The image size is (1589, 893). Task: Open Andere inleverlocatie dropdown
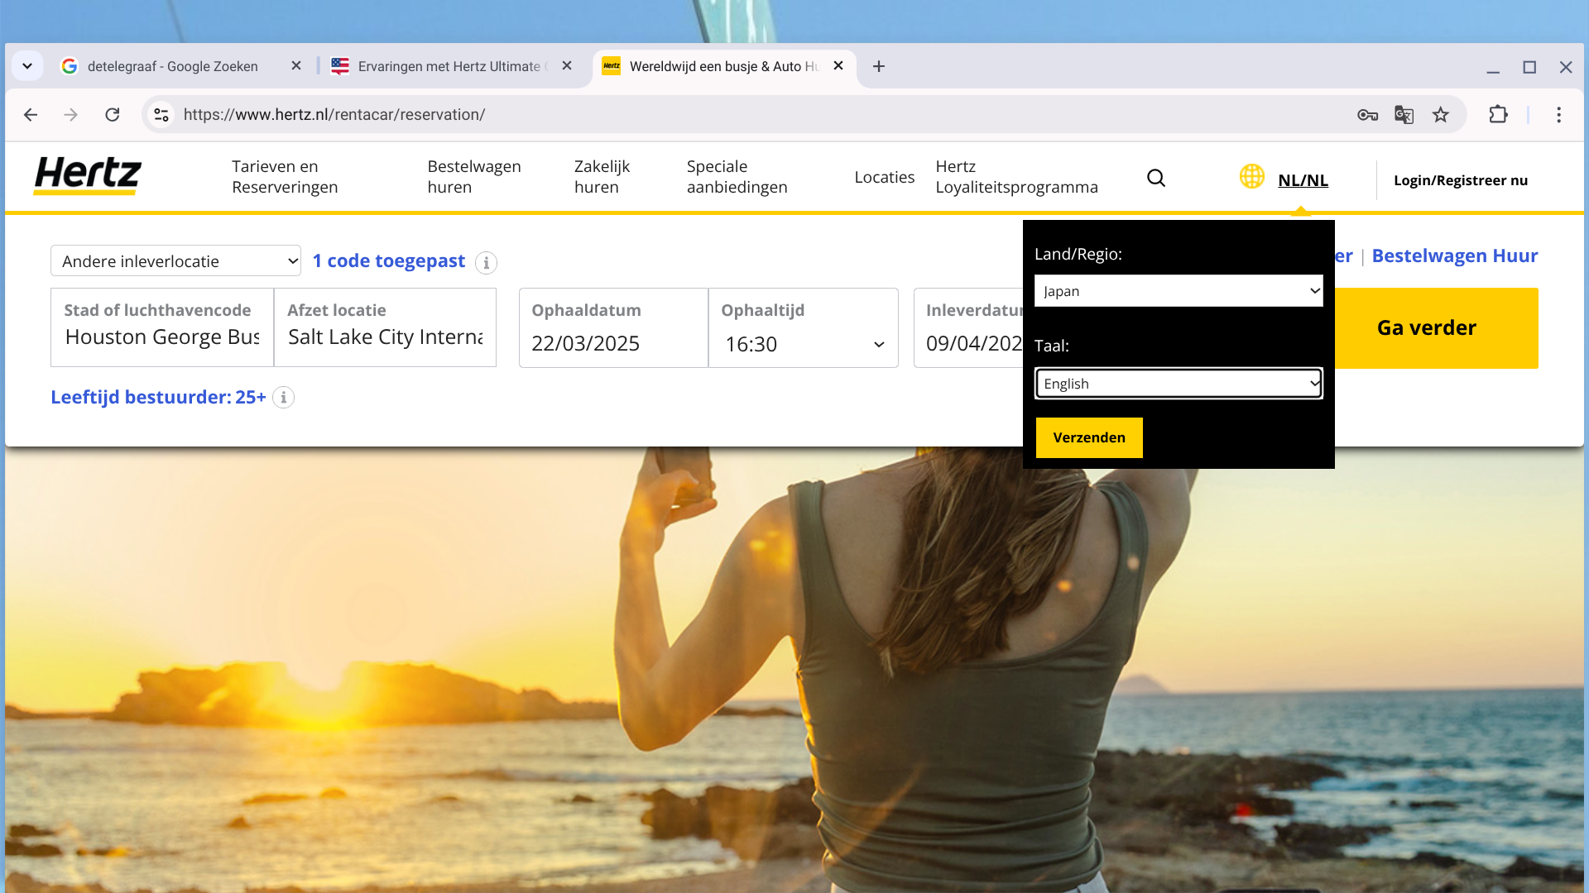[175, 261]
